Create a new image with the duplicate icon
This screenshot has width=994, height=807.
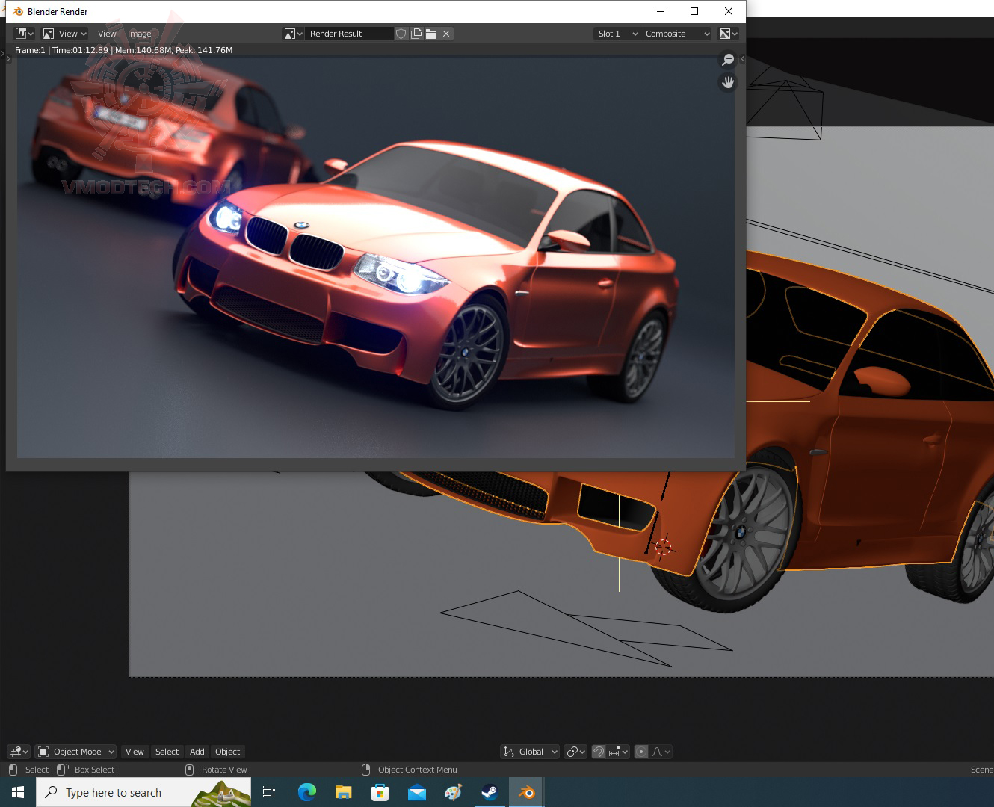pos(416,34)
